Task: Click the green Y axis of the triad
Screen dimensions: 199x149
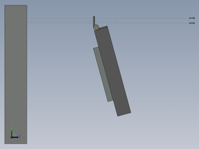Action: (x=11, y=133)
